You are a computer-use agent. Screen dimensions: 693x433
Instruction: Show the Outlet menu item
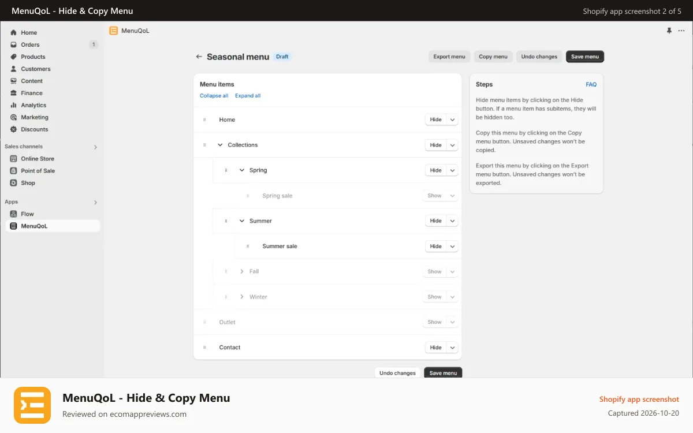(435, 322)
